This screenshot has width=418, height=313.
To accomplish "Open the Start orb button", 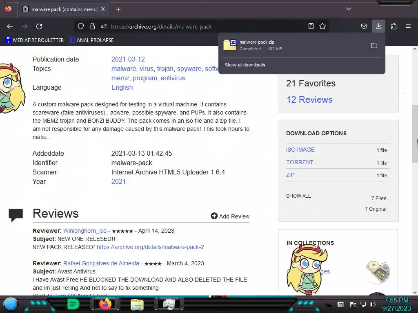I will coord(11,304).
